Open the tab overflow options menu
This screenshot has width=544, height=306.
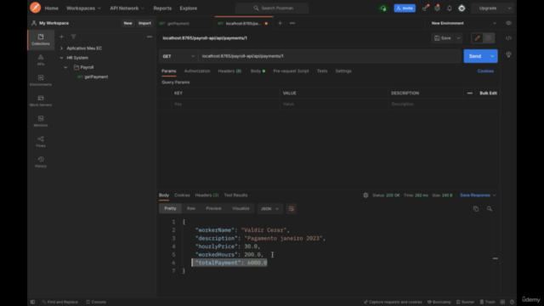[x=292, y=23]
